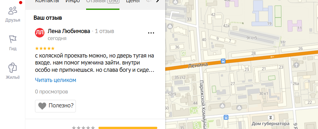Open the Жильё (Housing) sidebar icon
The height and width of the screenshot is (129, 318).
click(13, 71)
